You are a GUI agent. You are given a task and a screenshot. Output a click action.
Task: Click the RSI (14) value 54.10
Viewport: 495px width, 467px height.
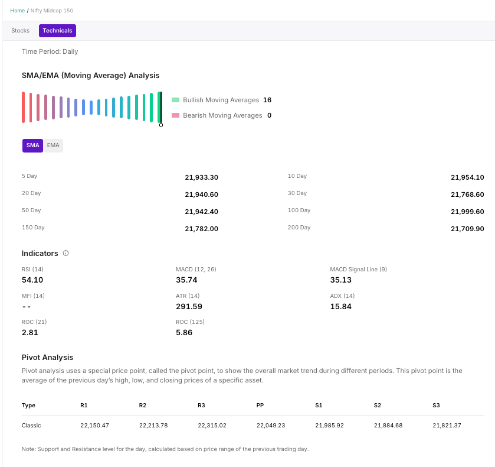tap(32, 280)
